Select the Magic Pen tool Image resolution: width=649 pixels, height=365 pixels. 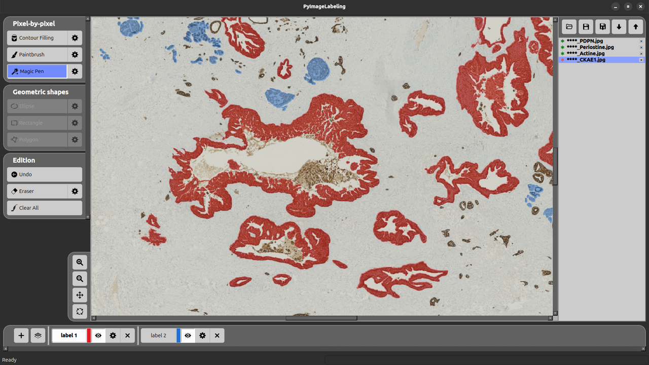point(37,71)
